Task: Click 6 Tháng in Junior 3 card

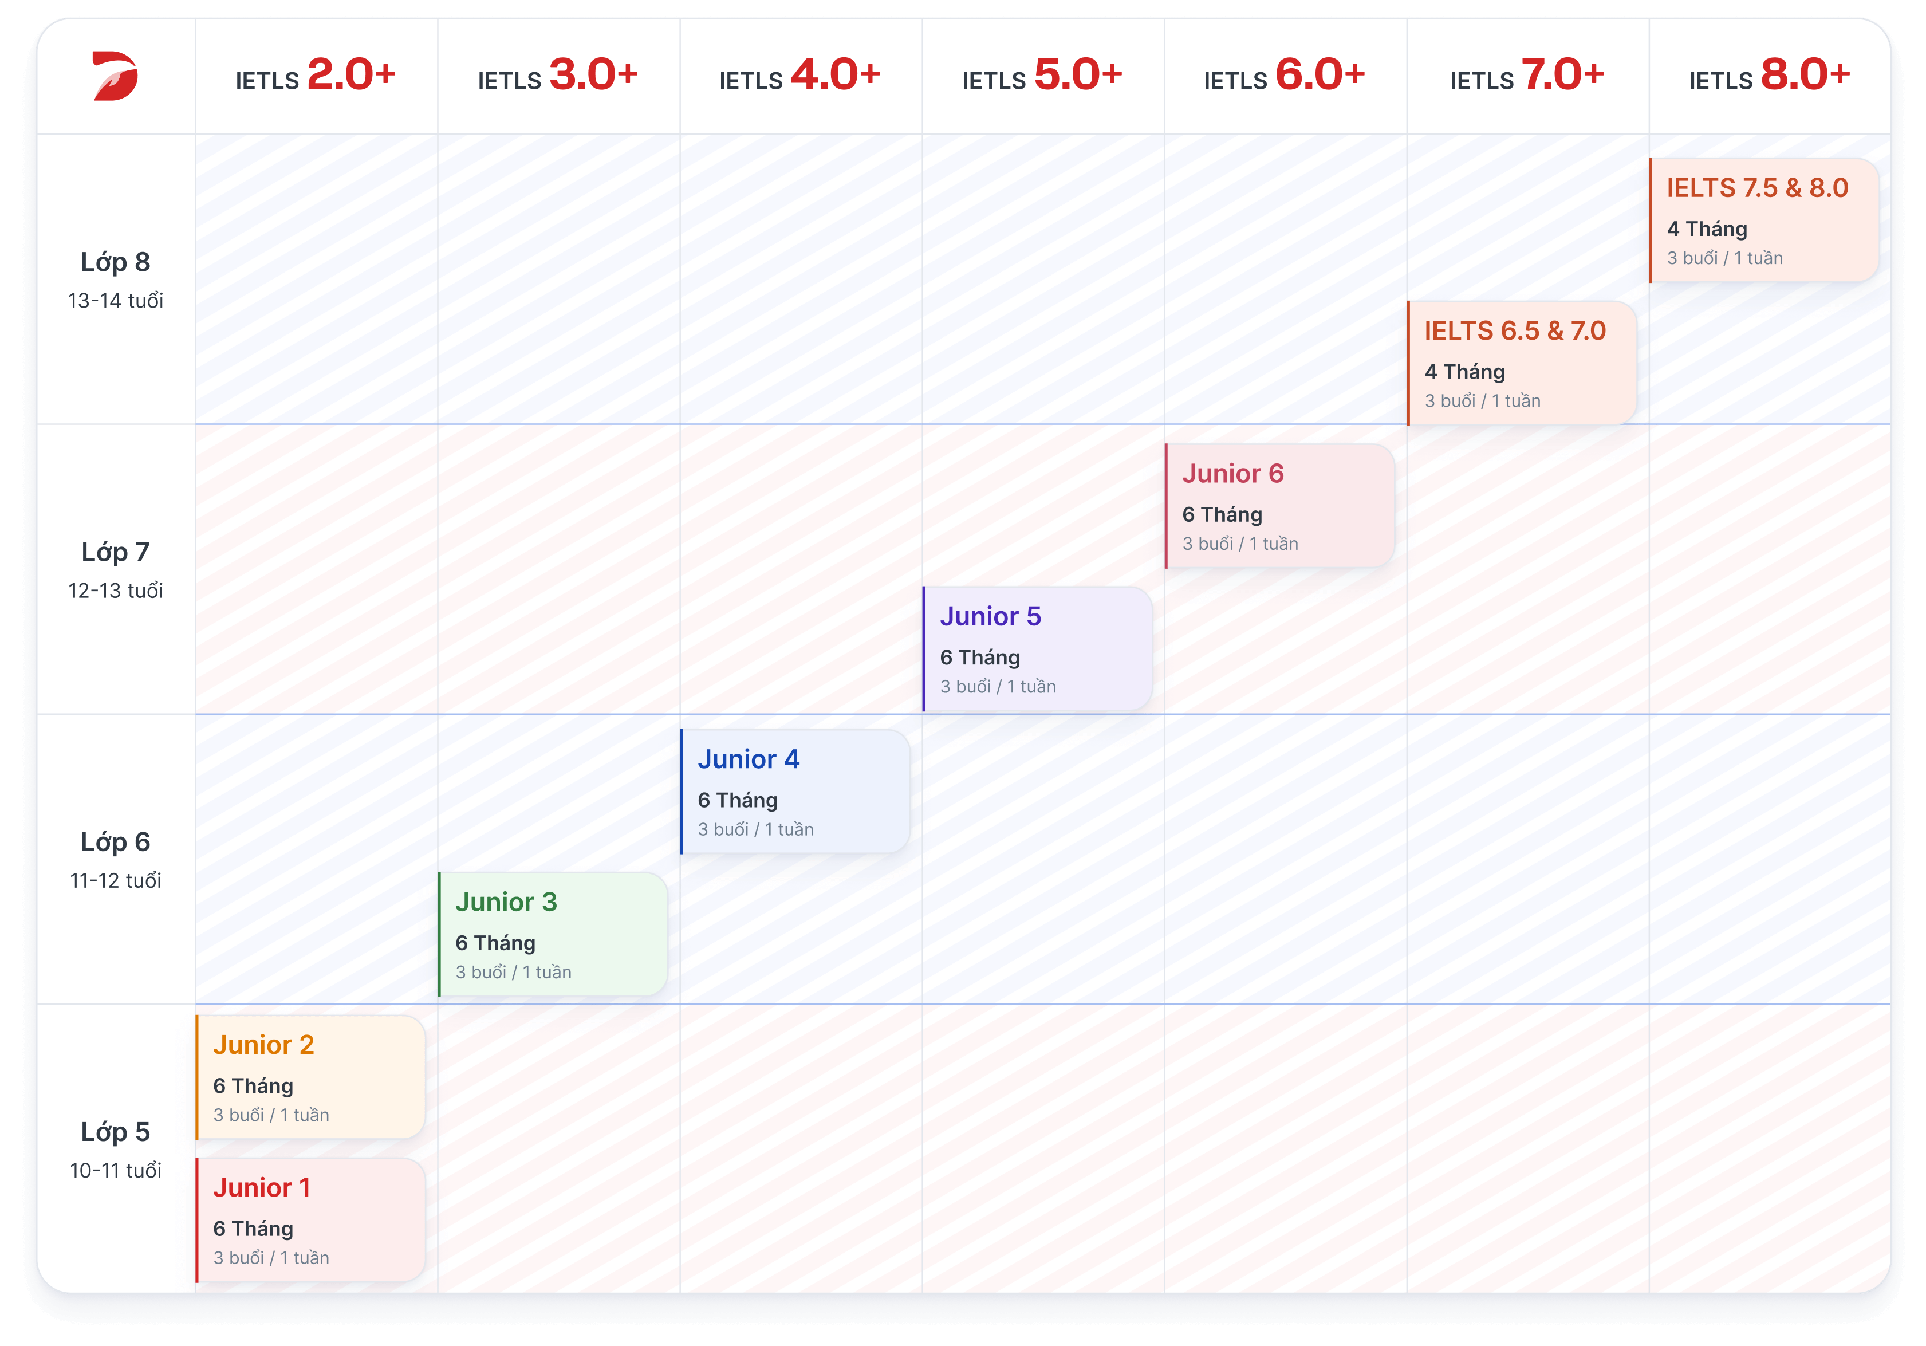Action: point(495,943)
